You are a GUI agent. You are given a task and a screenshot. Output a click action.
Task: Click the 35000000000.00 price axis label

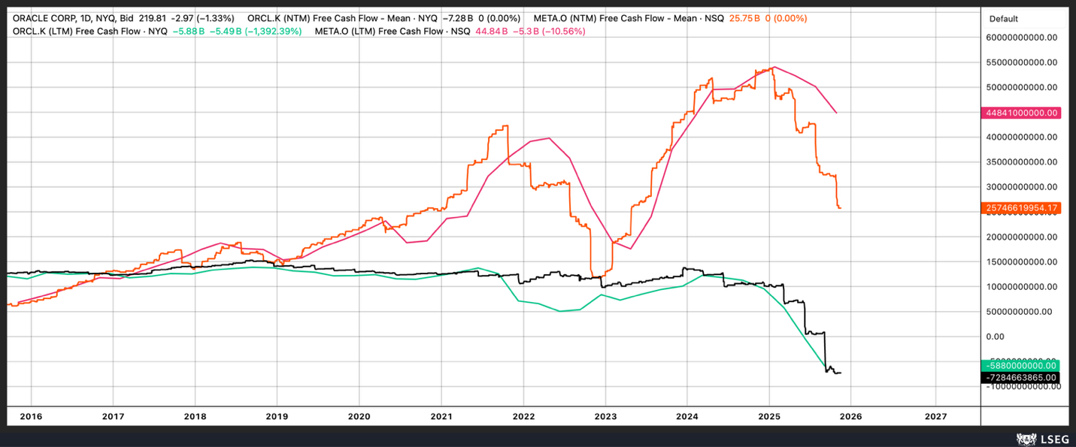(1020, 162)
